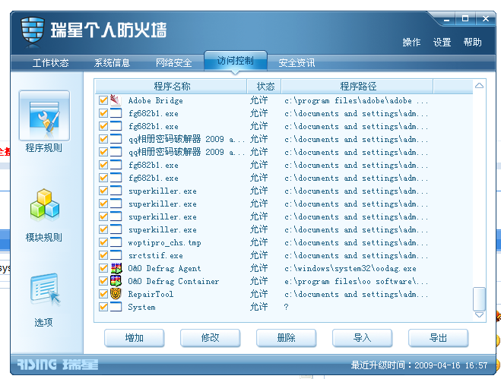Image resolution: width=501 pixels, height=379 pixels.
Task: Click the list scrollbar up arrow
Action: click(x=479, y=86)
